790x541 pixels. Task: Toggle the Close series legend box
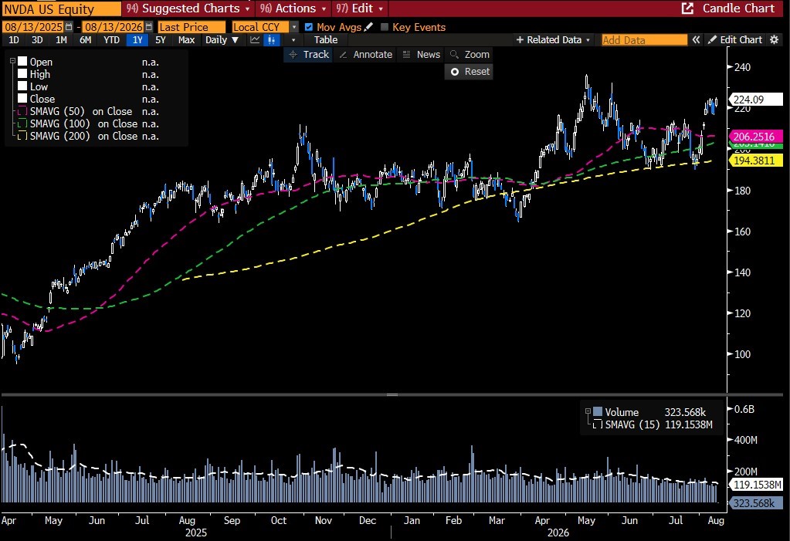[x=22, y=99]
